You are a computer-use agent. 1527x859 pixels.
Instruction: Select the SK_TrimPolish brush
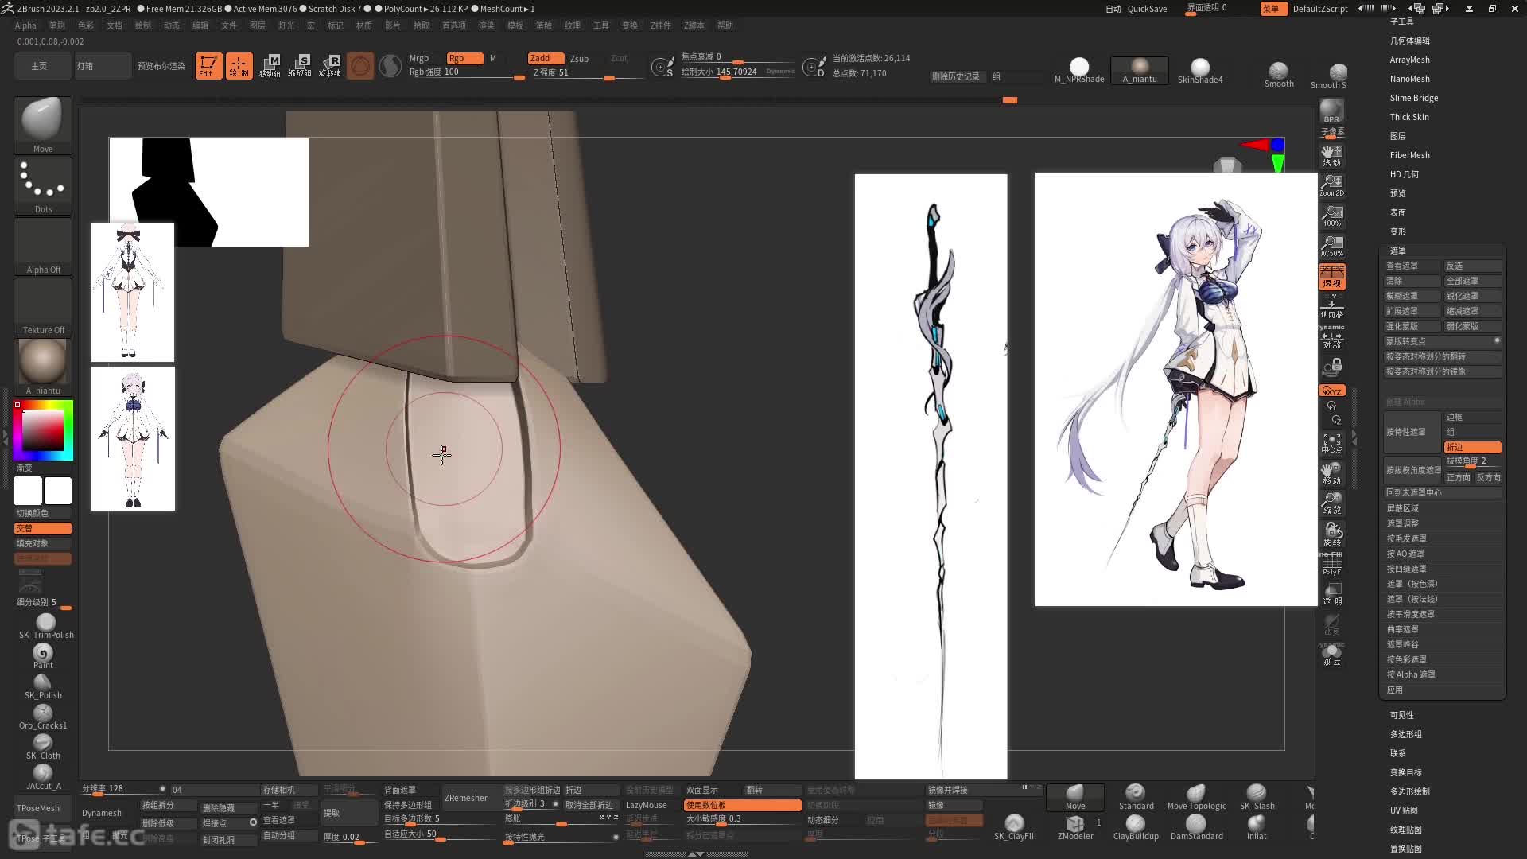point(46,626)
